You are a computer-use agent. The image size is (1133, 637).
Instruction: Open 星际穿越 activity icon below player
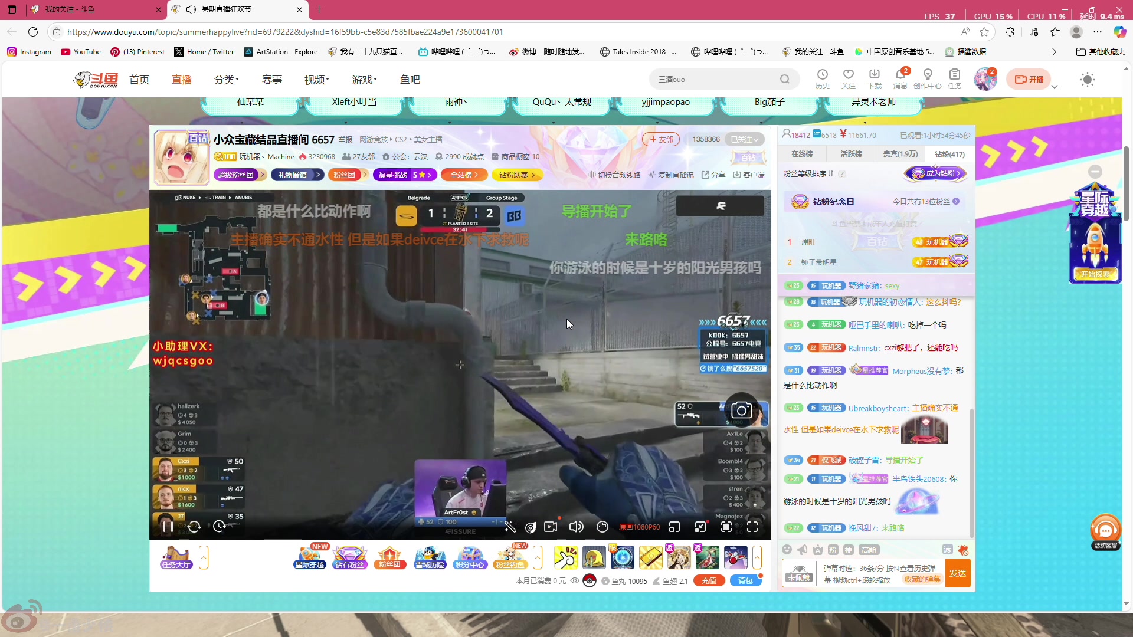[310, 557]
